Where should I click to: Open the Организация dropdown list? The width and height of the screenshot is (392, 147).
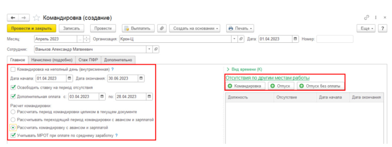pos(235,39)
